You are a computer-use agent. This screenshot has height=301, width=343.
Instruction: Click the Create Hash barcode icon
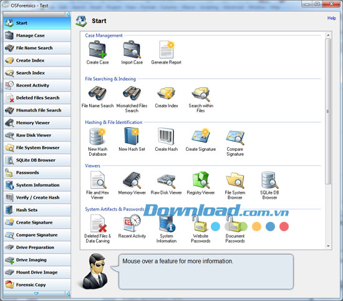pyautogui.click(x=167, y=136)
